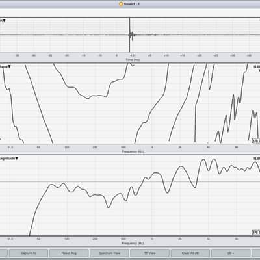Viewport: 260px width, 260px height.
Task: Click the Smaart LE title bar icon
Action: coord(121,4)
